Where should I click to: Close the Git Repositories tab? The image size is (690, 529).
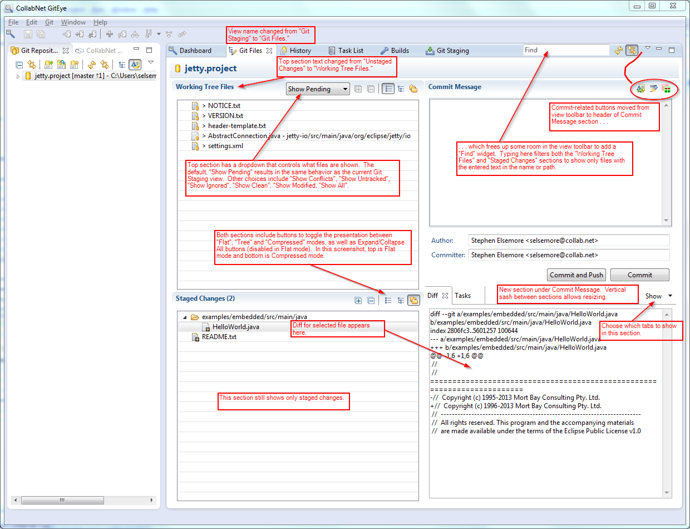pos(66,50)
